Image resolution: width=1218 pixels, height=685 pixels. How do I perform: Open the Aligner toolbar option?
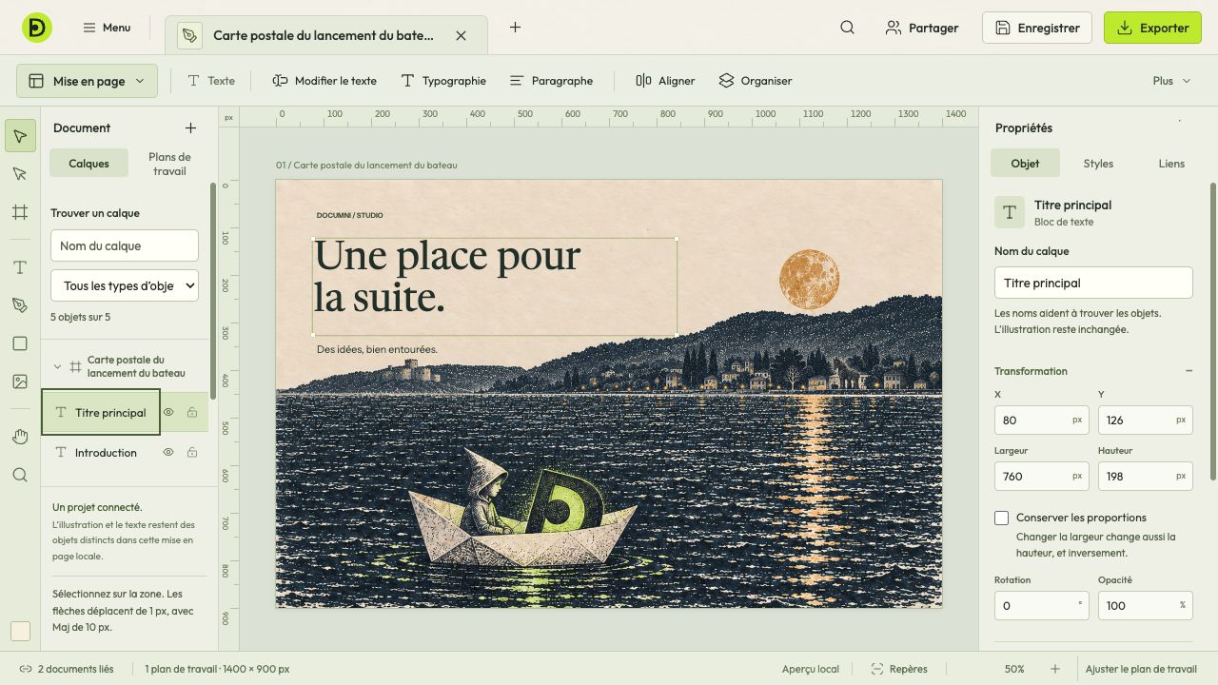tap(665, 81)
